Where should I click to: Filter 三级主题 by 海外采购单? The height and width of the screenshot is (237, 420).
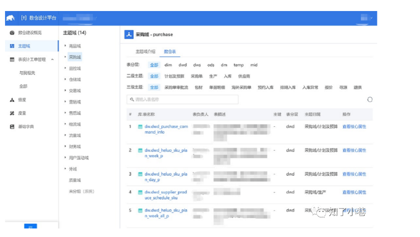241,87
